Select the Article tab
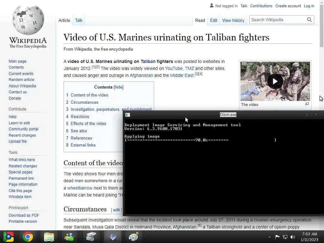Image resolution: width=324 pixels, height=243 pixels. coord(64,20)
